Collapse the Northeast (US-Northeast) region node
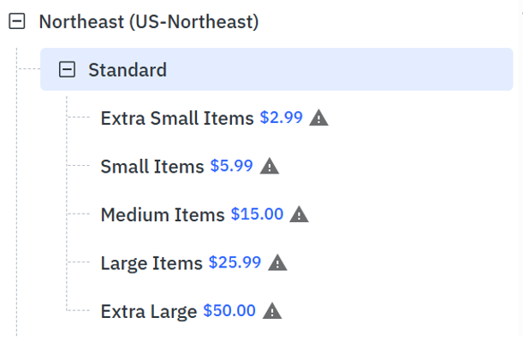This screenshot has width=529, height=341. (x=17, y=21)
